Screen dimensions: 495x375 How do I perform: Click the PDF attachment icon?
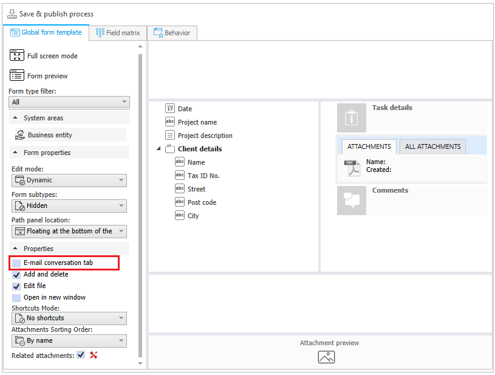(352, 168)
